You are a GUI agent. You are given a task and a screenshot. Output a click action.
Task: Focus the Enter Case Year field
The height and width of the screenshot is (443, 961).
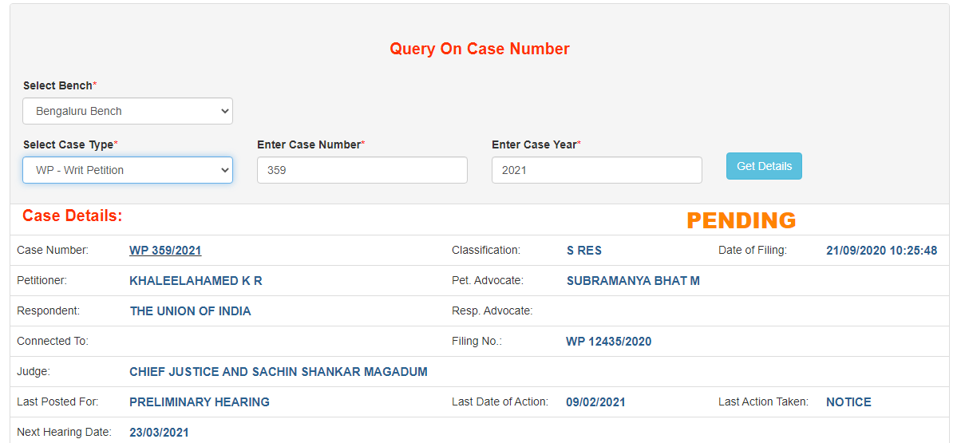click(596, 170)
